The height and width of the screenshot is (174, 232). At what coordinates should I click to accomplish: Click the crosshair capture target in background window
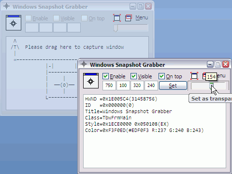[14, 23]
